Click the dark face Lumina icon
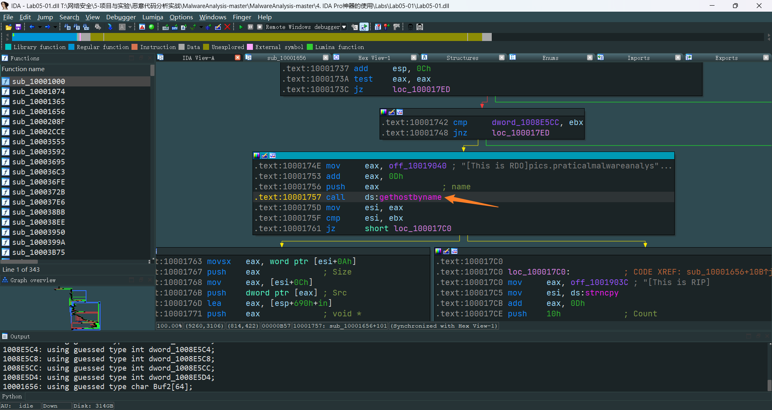The height and width of the screenshot is (410, 772). pos(411,27)
